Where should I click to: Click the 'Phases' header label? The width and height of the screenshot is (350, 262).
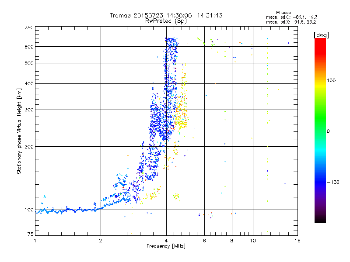tap(283, 13)
